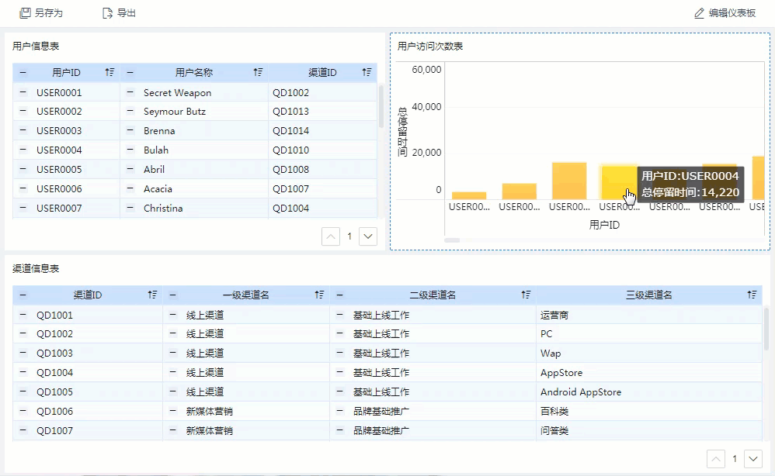Click the 导出 export button
The height and width of the screenshot is (476, 775).
click(119, 13)
